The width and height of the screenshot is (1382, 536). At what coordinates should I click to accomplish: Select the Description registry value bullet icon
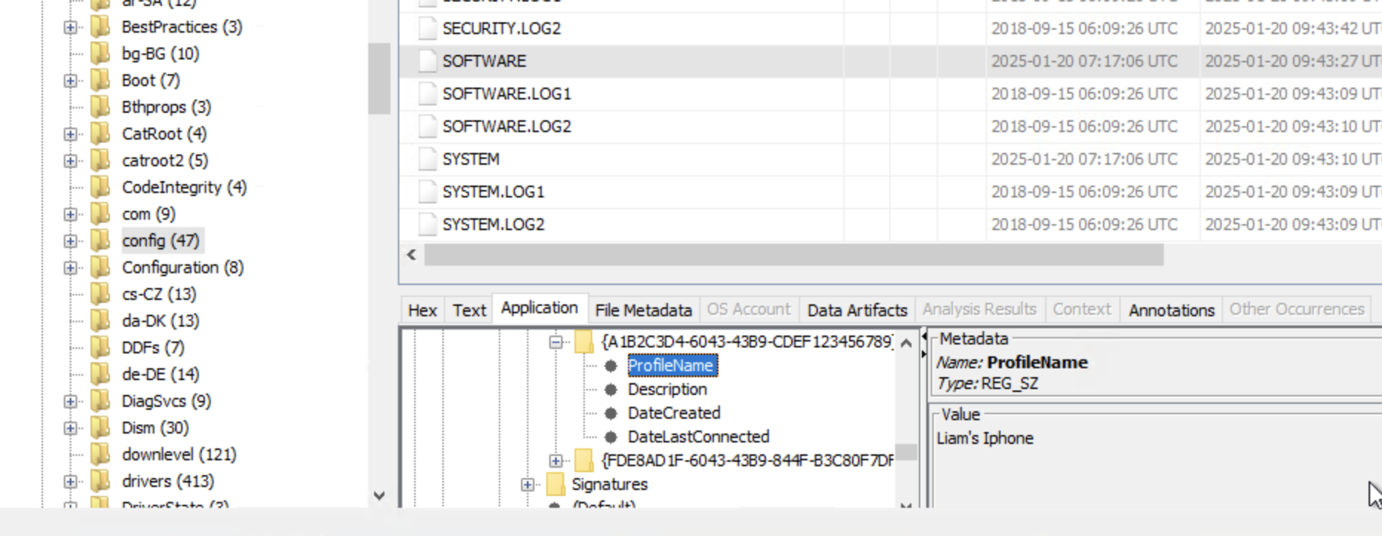[611, 390]
